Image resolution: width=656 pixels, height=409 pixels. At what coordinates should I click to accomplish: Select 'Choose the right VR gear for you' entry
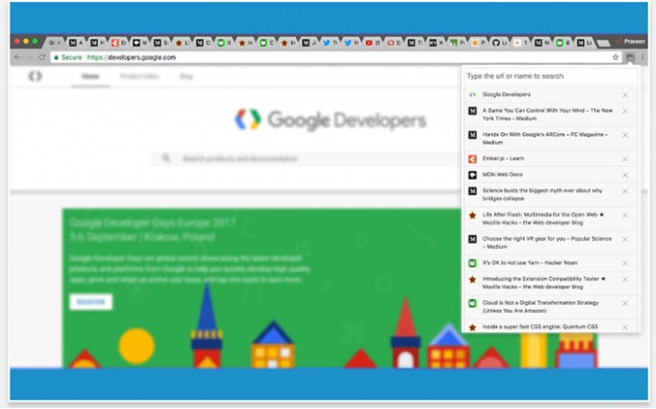(550, 243)
